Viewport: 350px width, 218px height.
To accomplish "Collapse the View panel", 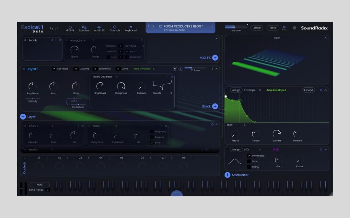I will coord(325,38).
